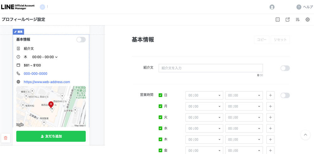Click the open-in-new-window preview icon
This screenshot has width=314, height=154.
[287, 19]
